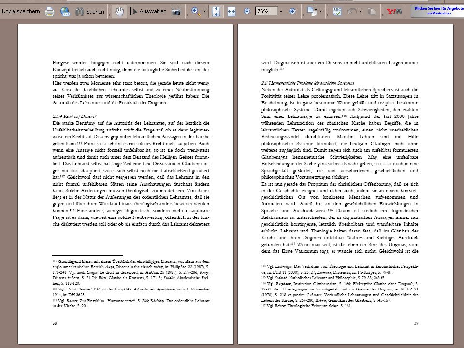
Task: Choose the magnifier zoom-in tool
Action: (x=195, y=12)
